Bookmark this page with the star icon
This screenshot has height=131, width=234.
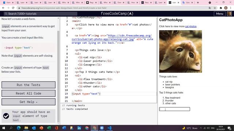click(215, 8)
